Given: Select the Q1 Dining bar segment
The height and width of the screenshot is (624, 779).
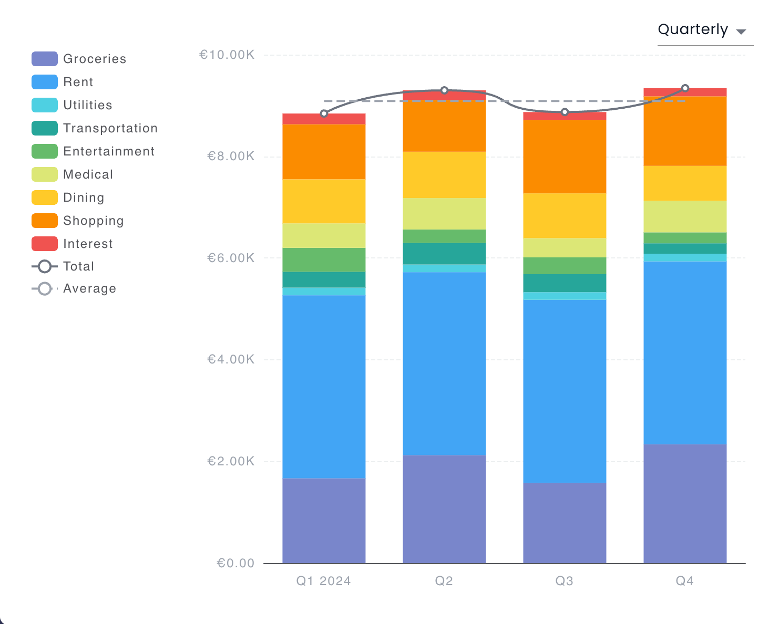Looking at the screenshot, I should (x=324, y=201).
